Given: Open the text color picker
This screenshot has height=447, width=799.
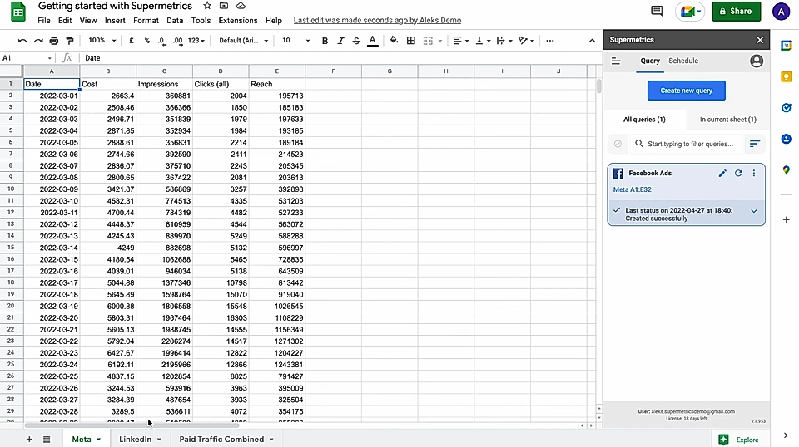Looking at the screenshot, I should click(x=373, y=41).
